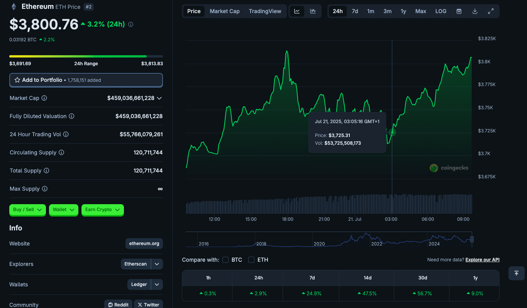This screenshot has width=527, height=308.
Task: Expand Wallets dropdown arrow beside Ledger
Action: click(157, 284)
